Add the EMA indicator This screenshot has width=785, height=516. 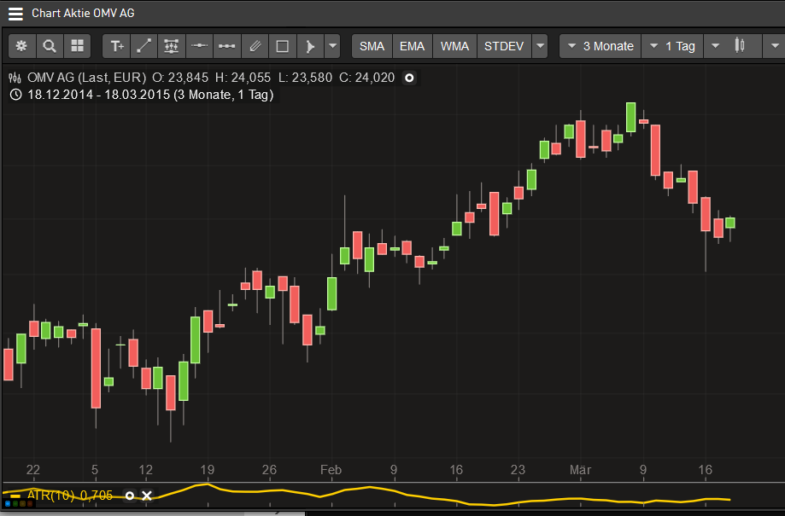click(412, 46)
